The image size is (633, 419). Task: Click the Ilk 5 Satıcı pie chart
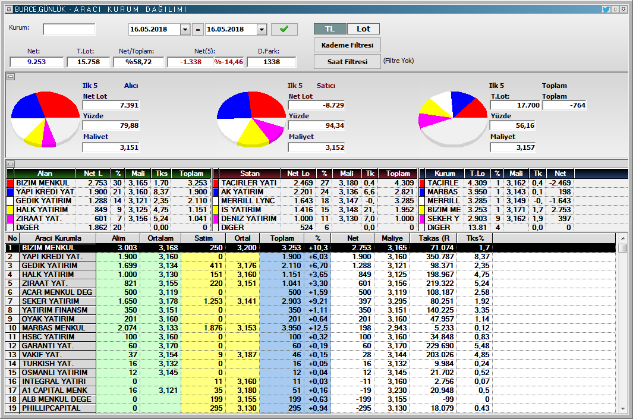251,119
